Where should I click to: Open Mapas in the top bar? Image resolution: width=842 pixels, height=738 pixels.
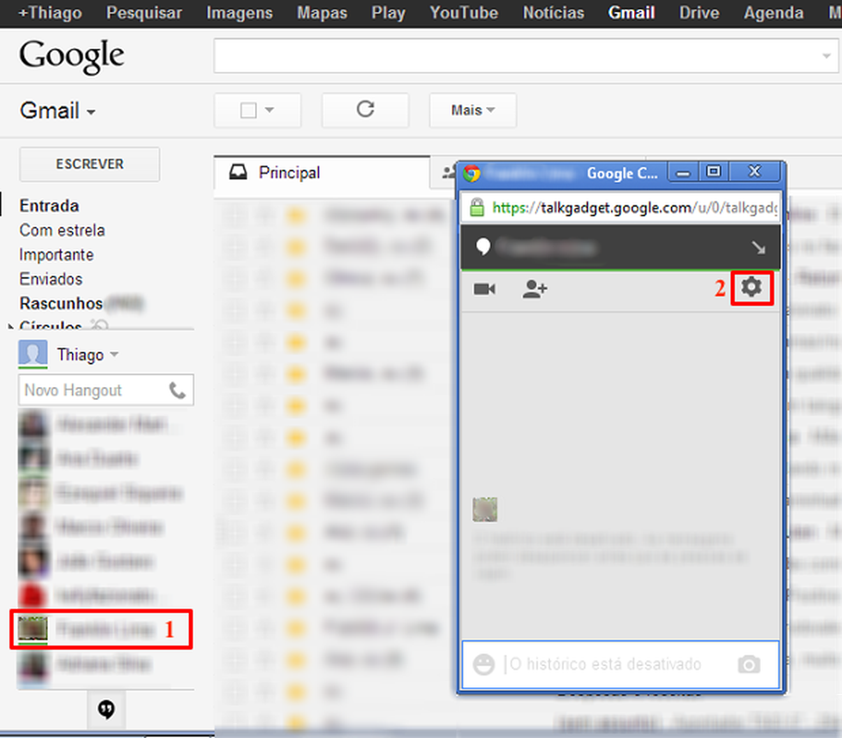point(323,13)
